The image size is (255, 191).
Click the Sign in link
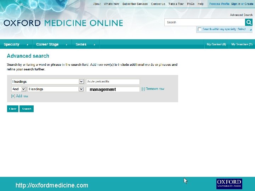click(236, 4)
